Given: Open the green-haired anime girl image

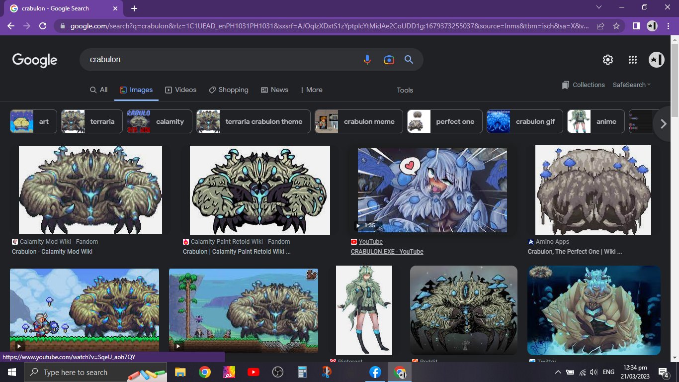Looking at the screenshot, I should tap(364, 310).
